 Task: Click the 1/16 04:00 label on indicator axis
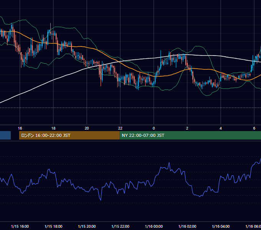(x=221, y=226)
